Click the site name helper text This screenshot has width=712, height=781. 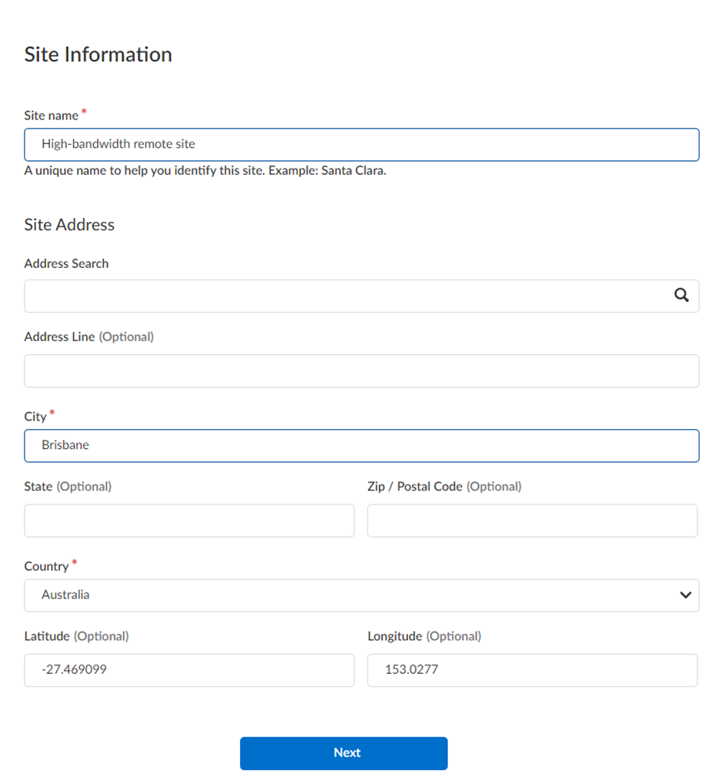205,171
